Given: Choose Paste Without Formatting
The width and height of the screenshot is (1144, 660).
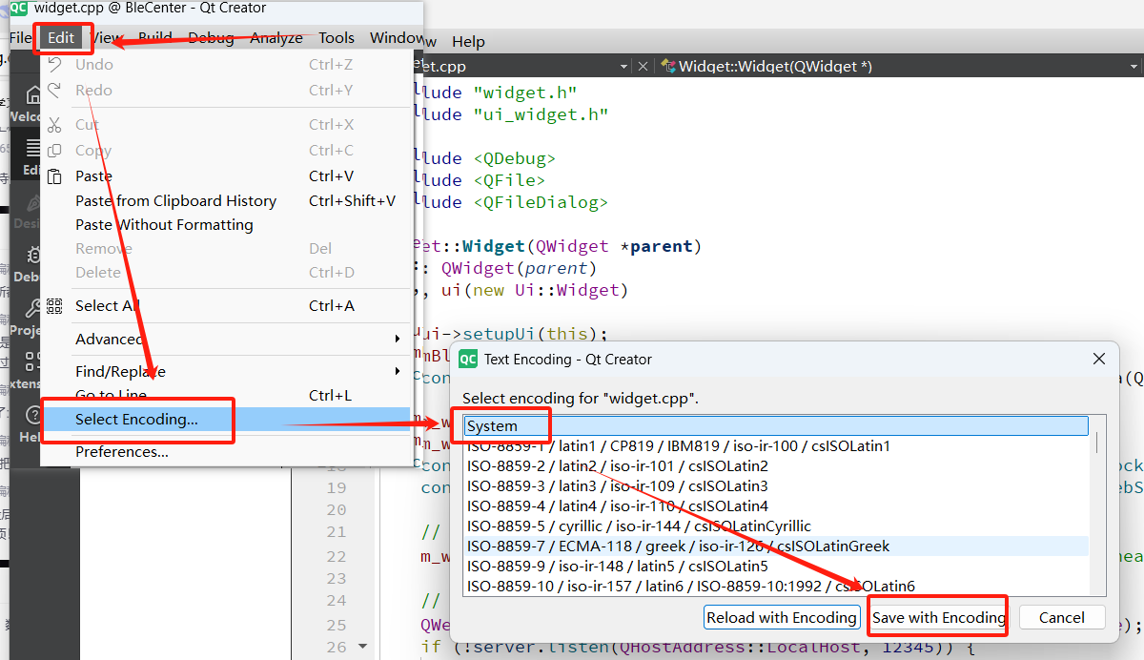Looking at the screenshot, I should pyautogui.click(x=228, y=225).
